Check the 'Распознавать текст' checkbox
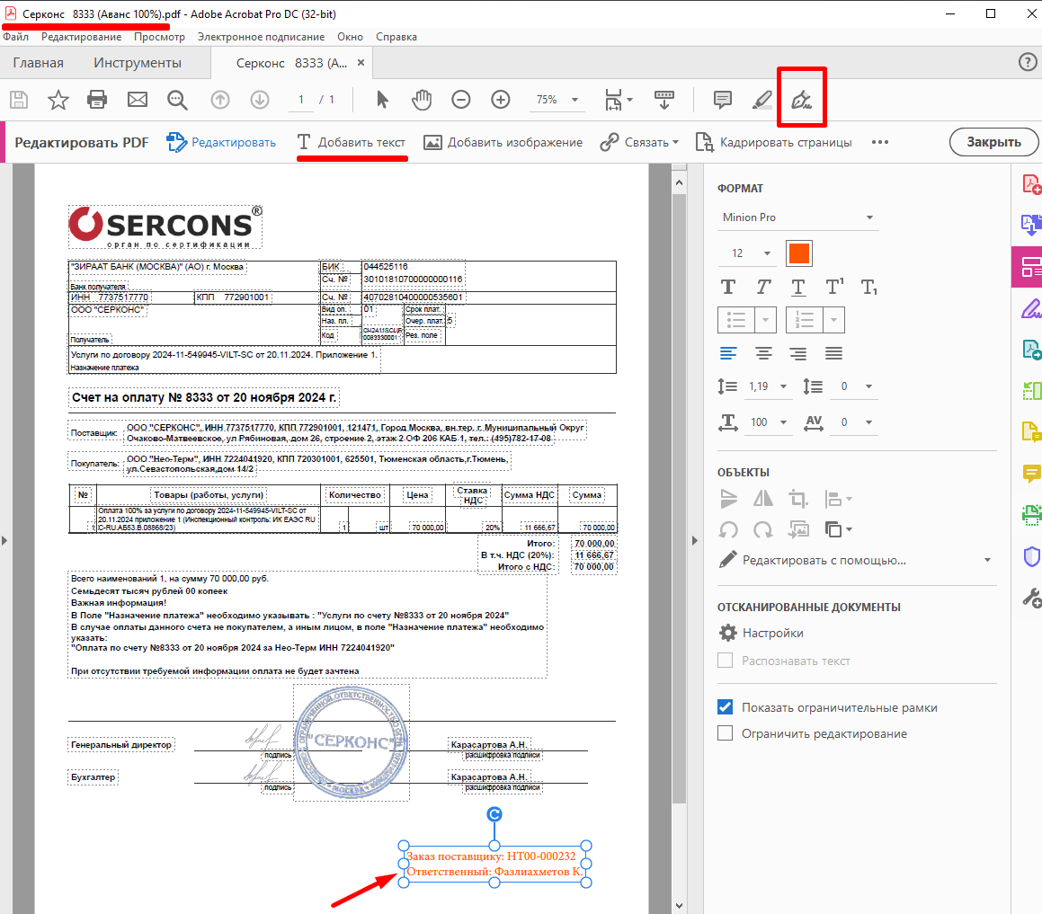Viewport: 1042px width, 914px height. tap(725, 661)
